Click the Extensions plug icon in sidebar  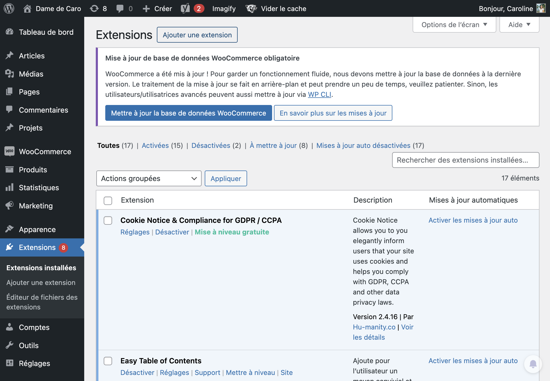pos(9,247)
